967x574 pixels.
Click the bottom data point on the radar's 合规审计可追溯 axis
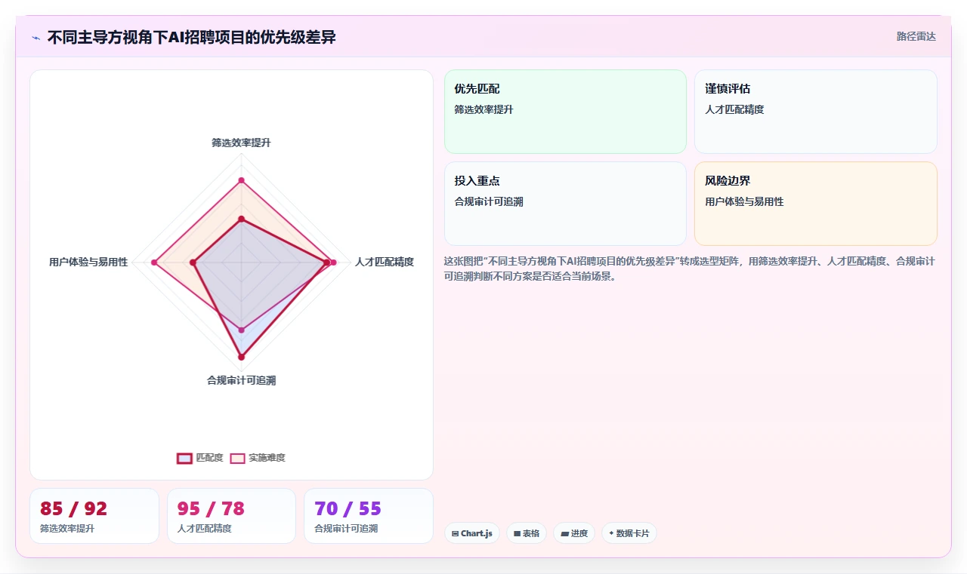tap(241, 357)
